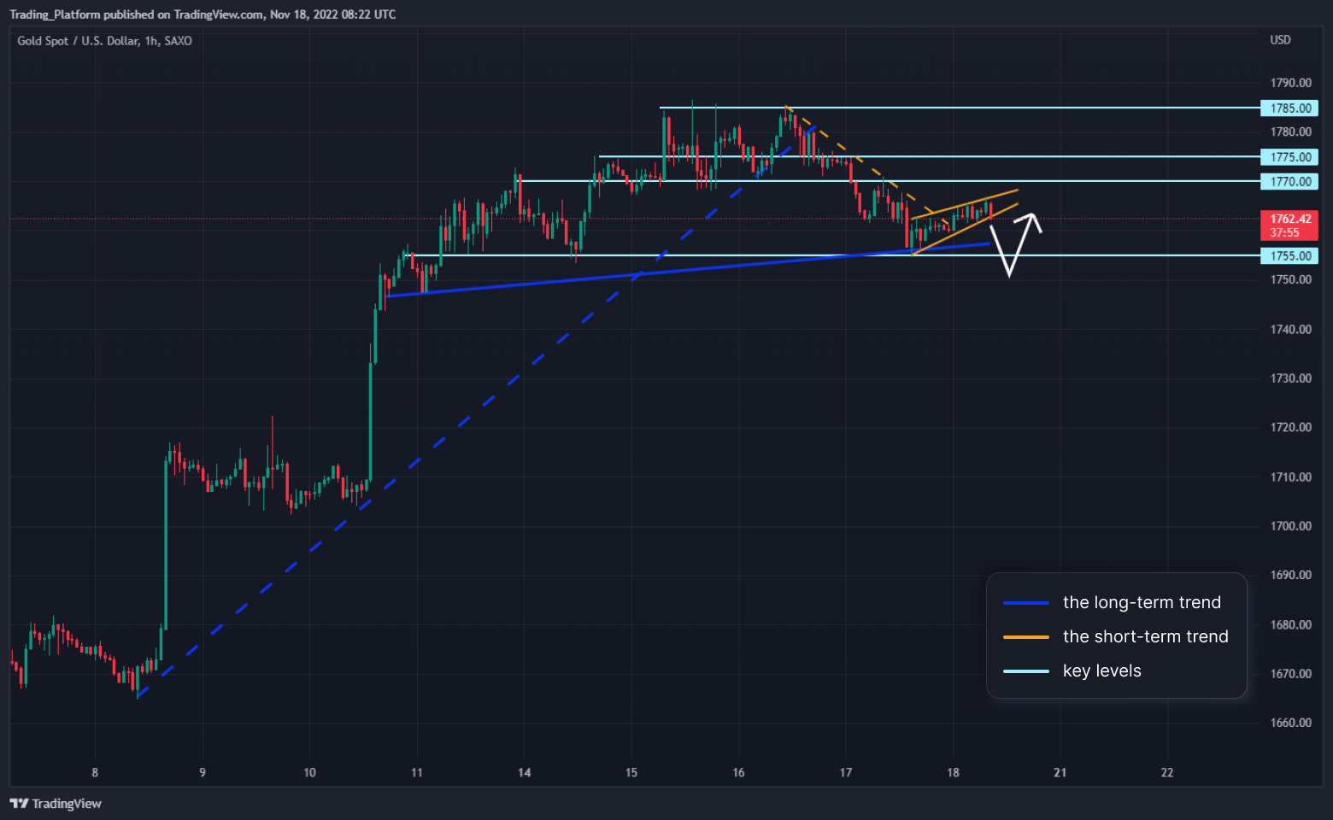Viewport: 1333px width, 820px height.
Task: Click the 1690.00 price axis label
Action: tap(1290, 576)
